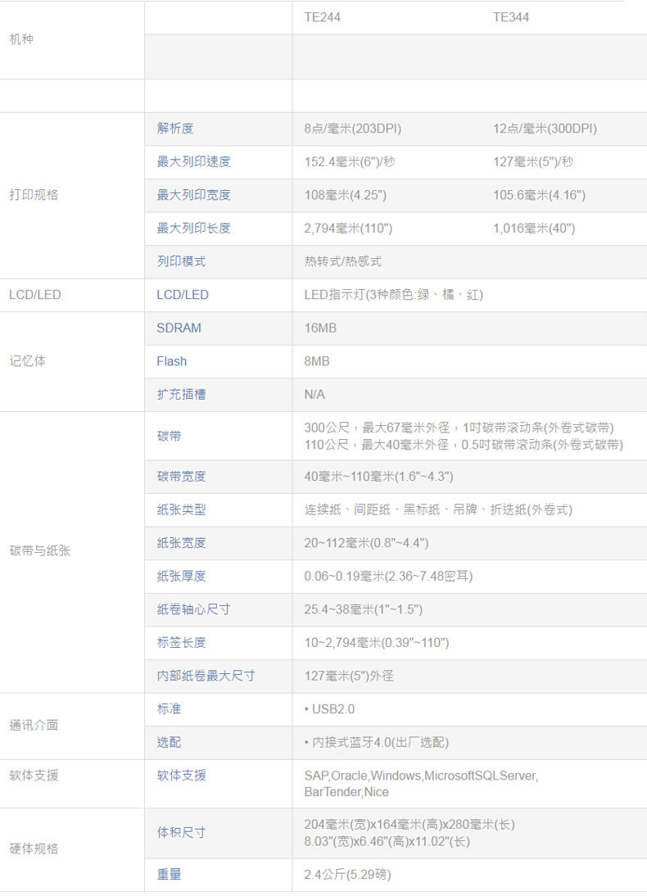Select the blue LCD/LED spec label

[183, 295]
